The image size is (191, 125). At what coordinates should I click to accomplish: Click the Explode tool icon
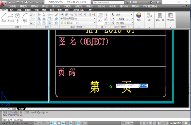click(56, 19)
